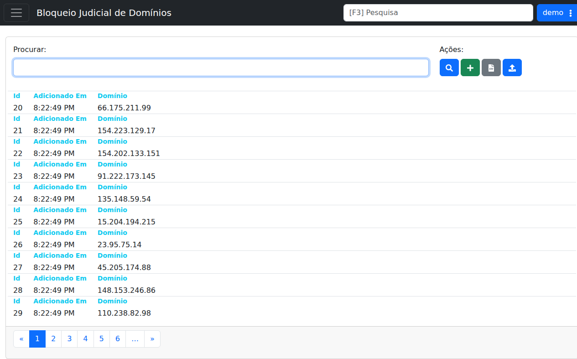Add a new domain with plus button

(470, 68)
